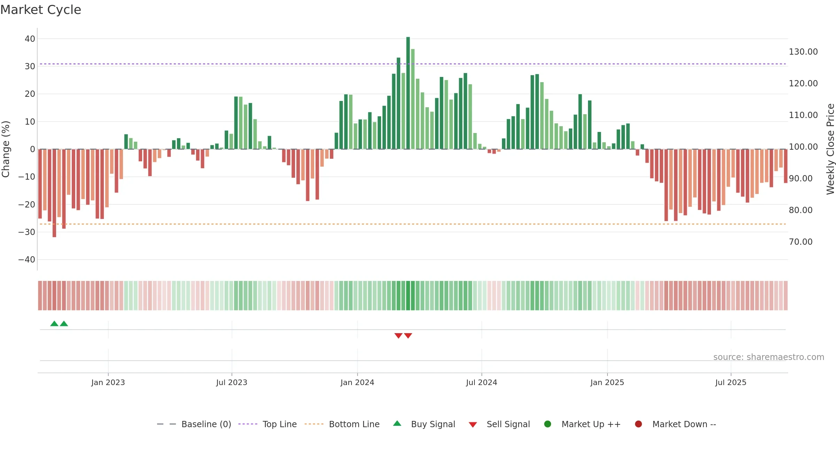The width and height of the screenshot is (836, 470).
Task: Click the green Buy Signal triangle in legend
Action: (x=397, y=423)
